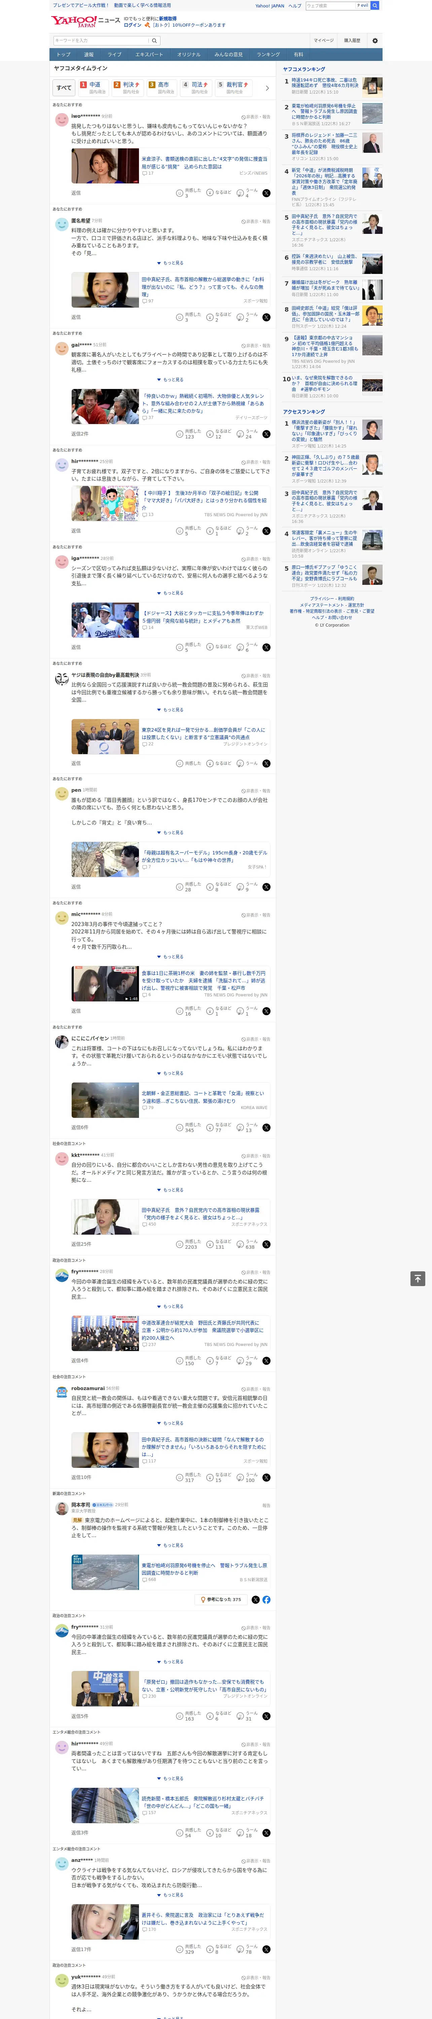Share fry's 31分前 comment on X
Image resolution: width=432 pixels, height=2019 pixels.
(266, 1716)
